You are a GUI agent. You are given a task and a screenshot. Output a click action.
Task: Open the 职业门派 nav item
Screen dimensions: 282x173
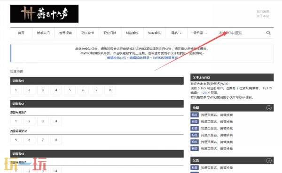pyautogui.click(x=110, y=33)
